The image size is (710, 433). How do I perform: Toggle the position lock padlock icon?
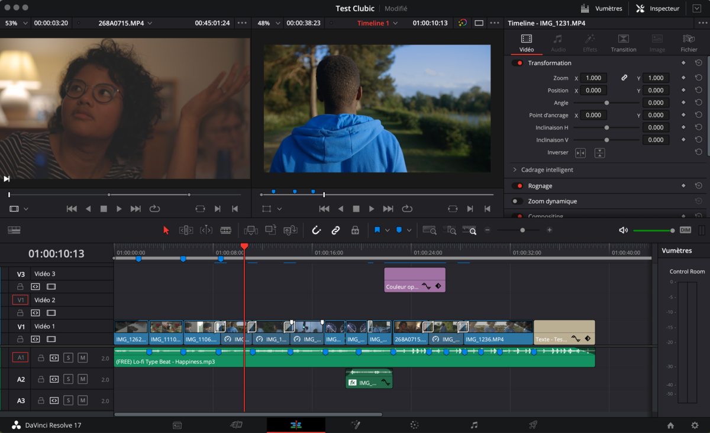tap(355, 230)
